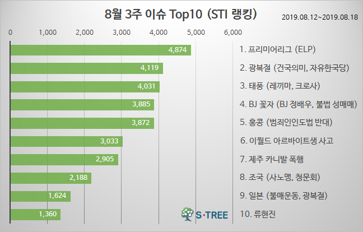This screenshot has width=363, height=232.
Task: Select the bar labeled 3,033
Action: click(x=67, y=141)
